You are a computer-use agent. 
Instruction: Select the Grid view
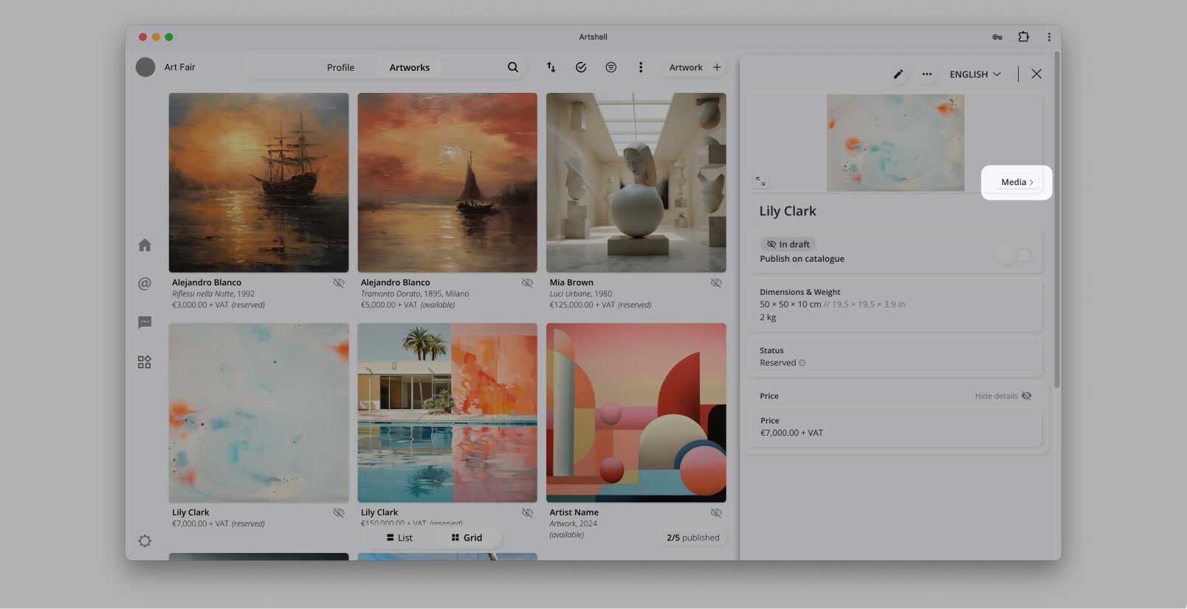[467, 537]
